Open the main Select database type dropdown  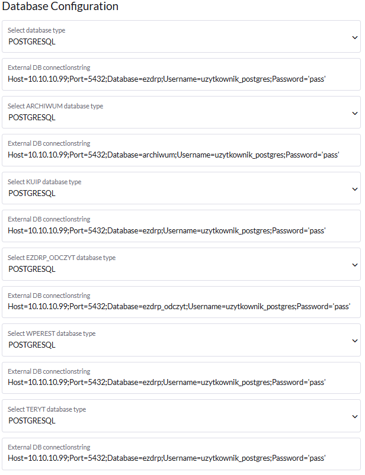(x=178, y=37)
